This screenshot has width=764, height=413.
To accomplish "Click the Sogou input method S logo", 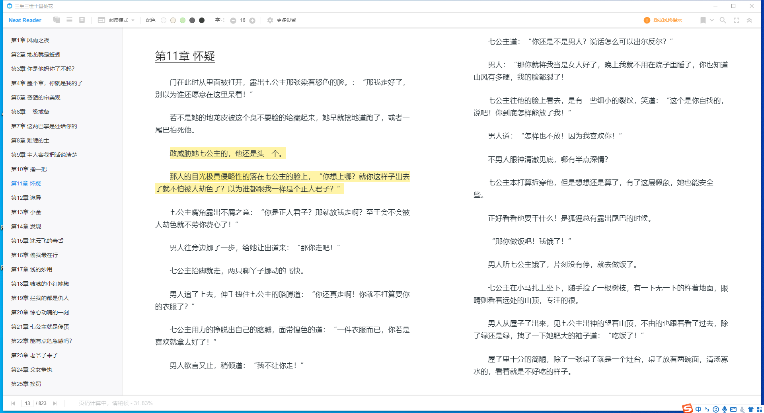I will pos(688,409).
